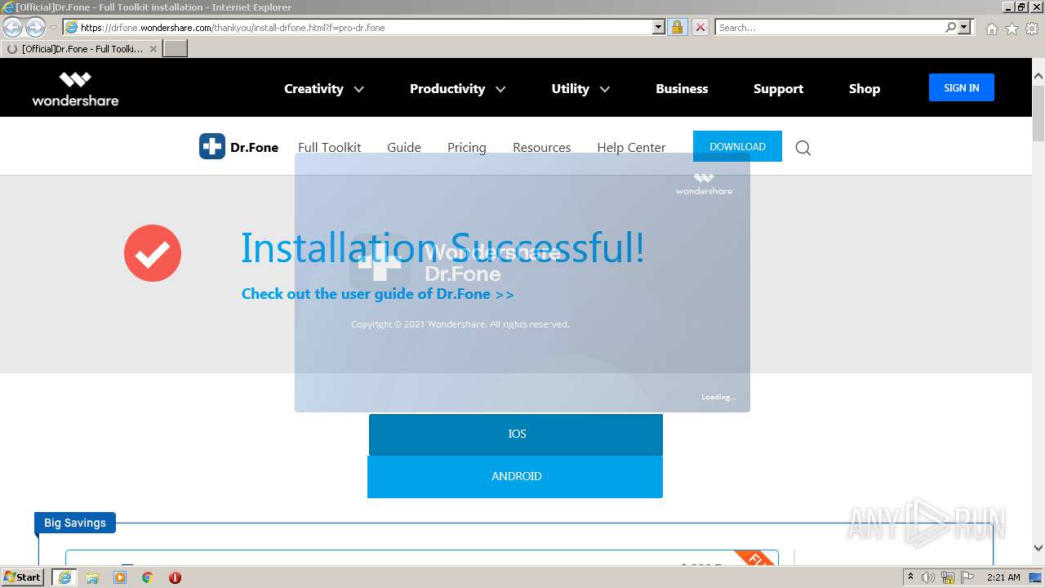Open the IE Home icon
Screen dimensions: 1045x588
(991, 29)
